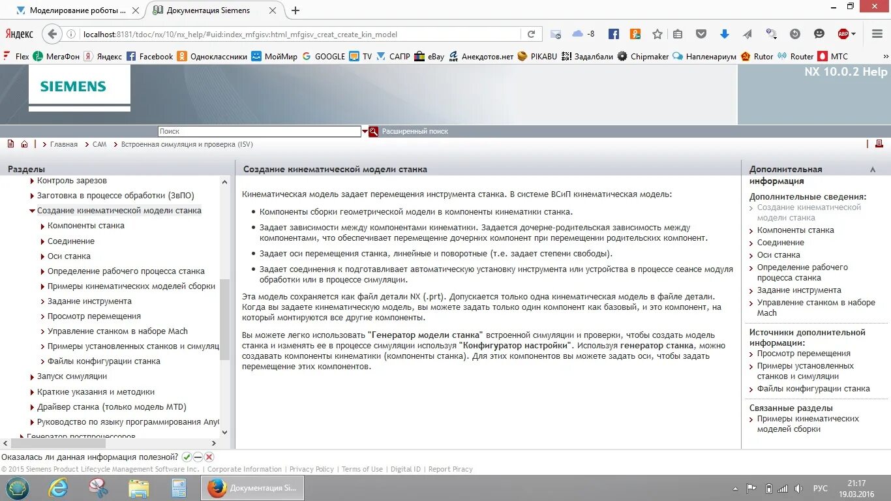This screenshot has width=891, height=501.
Task: Click the Odnoklassniki toolbar extension icon
Action: (x=635, y=34)
